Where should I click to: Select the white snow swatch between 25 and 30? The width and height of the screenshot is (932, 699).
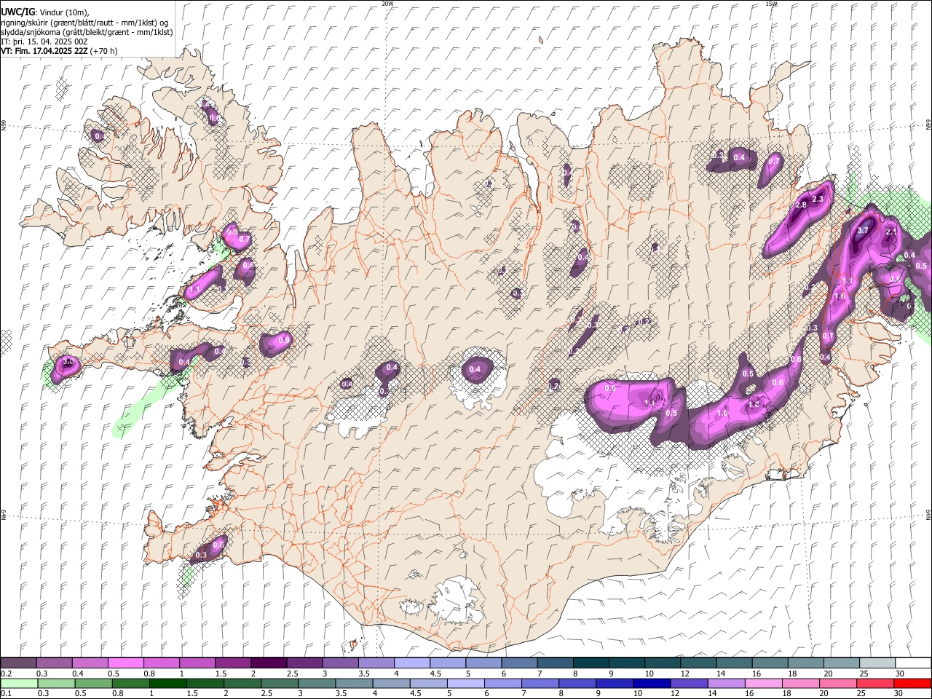tap(877, 663)
